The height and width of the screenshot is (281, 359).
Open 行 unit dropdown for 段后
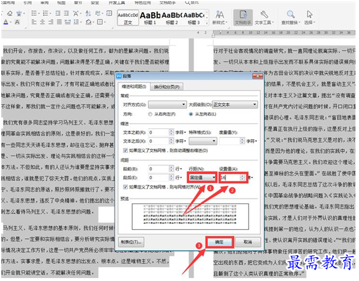click(x=179, y=177)
